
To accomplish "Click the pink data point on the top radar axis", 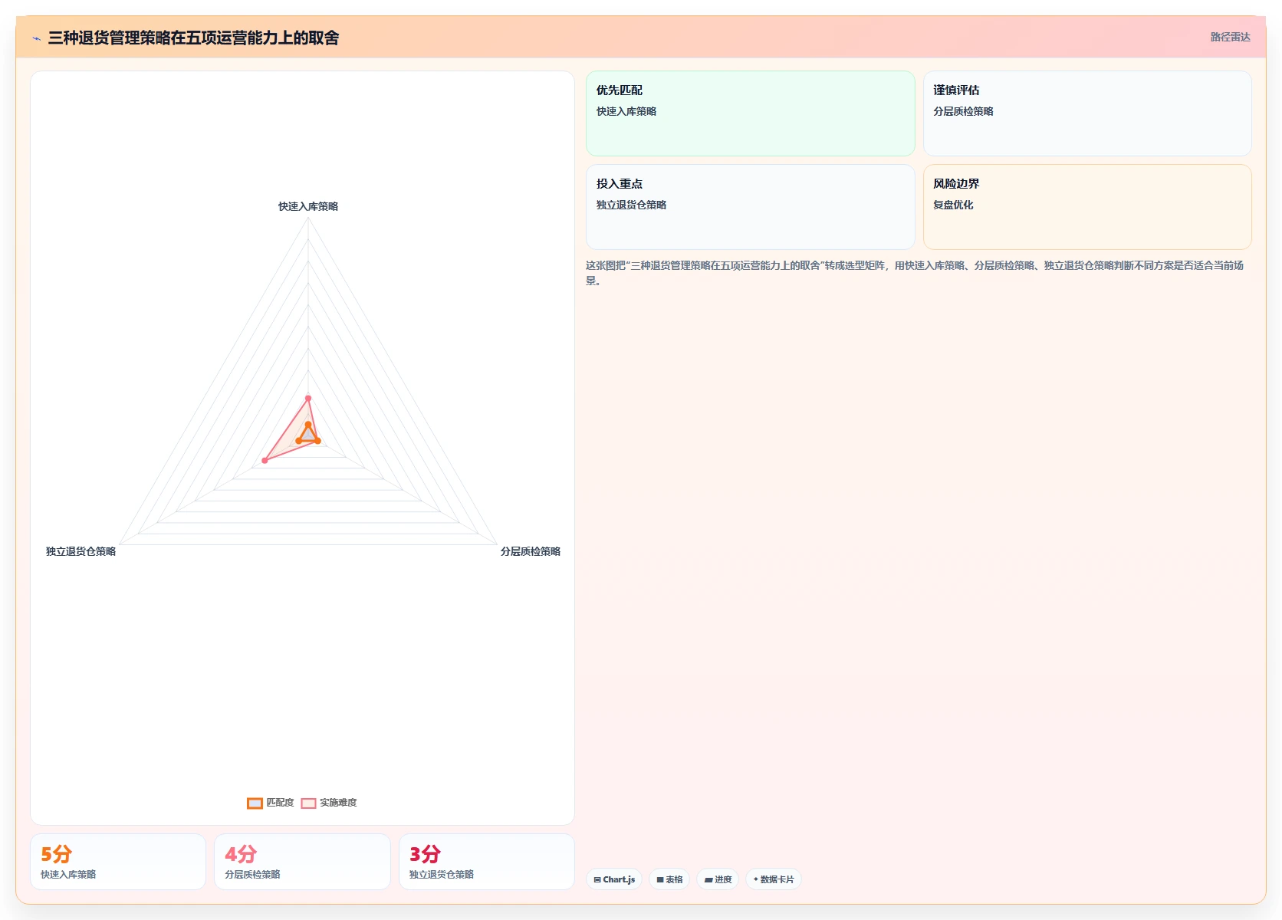I will pos(308,398).
